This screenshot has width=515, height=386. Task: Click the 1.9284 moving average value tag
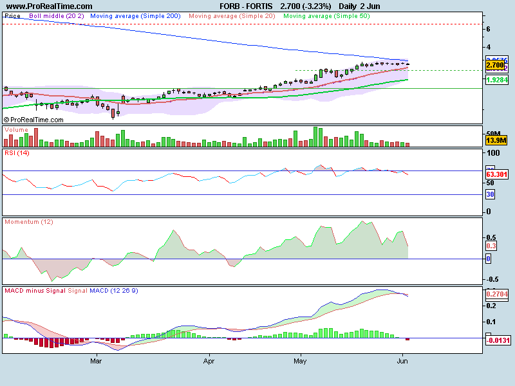tap(497, 80)
